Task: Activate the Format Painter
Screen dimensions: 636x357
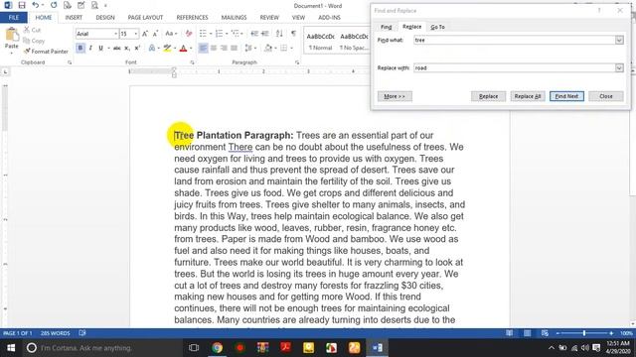Action: point(46,52)
